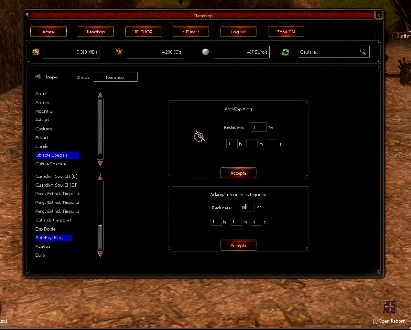Click the MD coin currency icon
This screenshot has height=330, width=411.
[36, 52]
